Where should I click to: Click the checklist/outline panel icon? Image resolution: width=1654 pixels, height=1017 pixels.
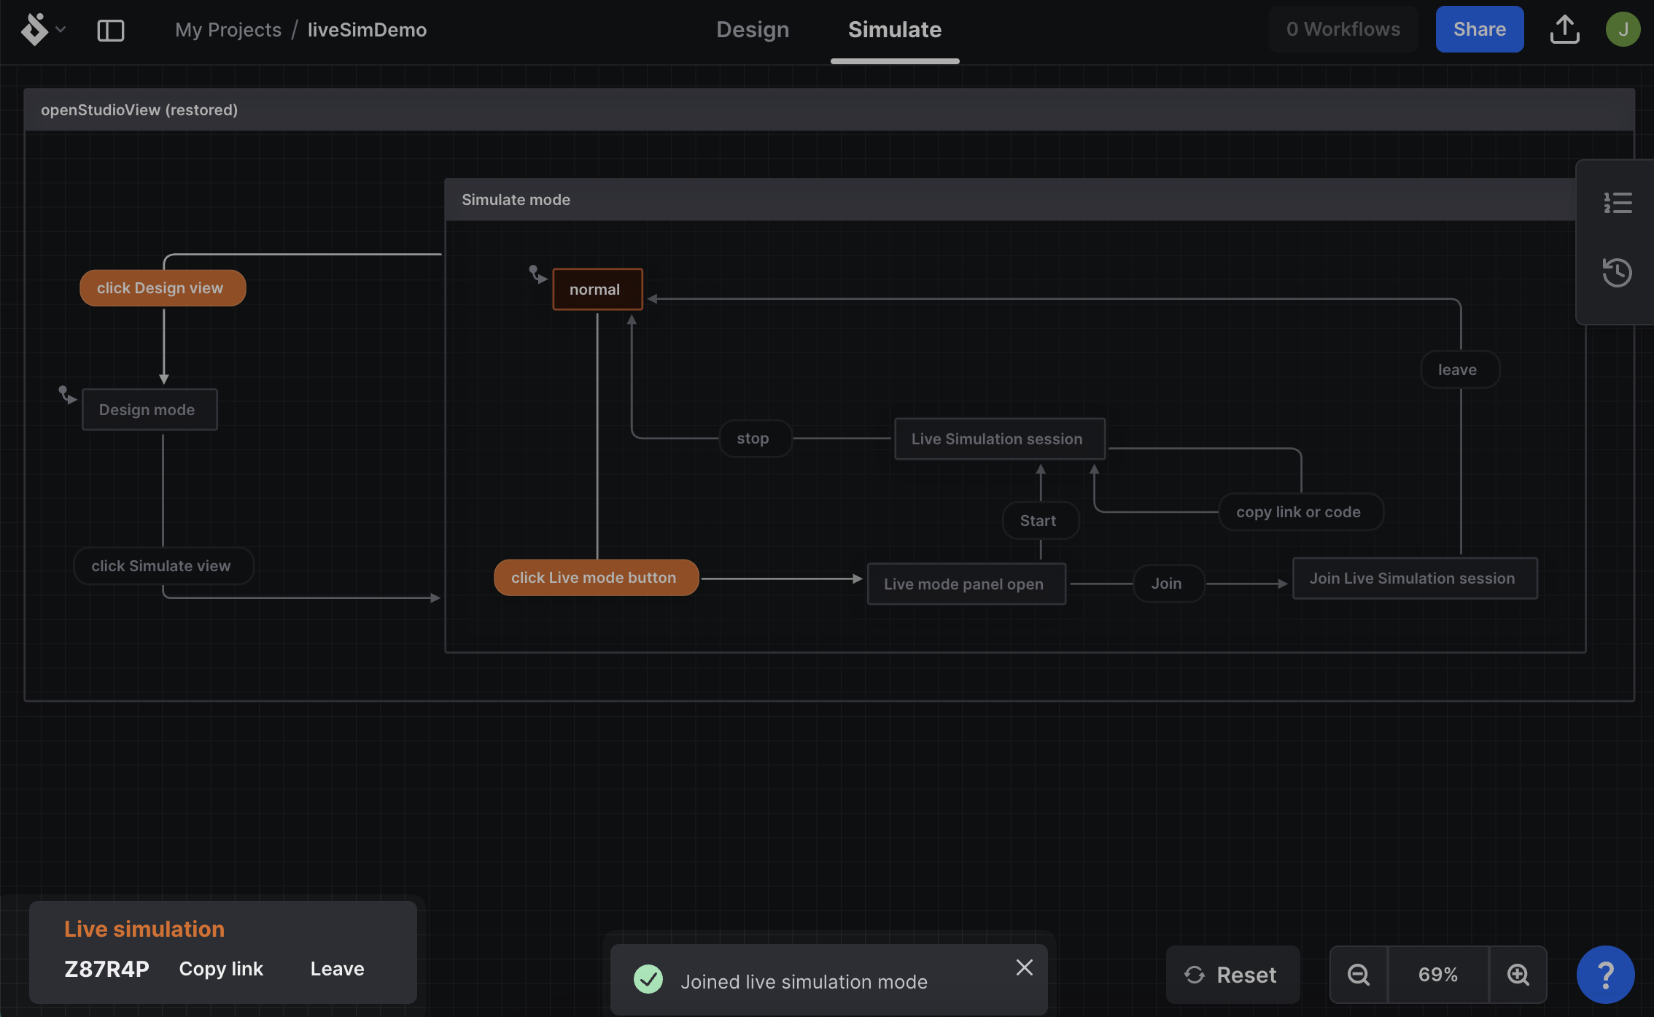pyautogui.click(x=1616, y=202)
